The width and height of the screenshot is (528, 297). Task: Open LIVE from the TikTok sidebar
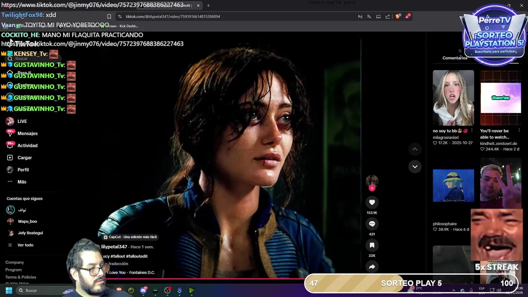click(x=22, y=121)
